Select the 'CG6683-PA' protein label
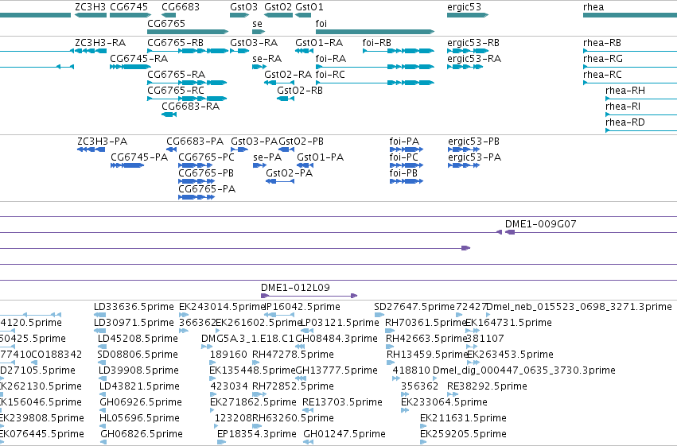Screen dimensions: 677x446 tap(195, 142)
